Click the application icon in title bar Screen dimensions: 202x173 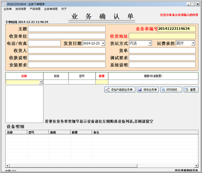[4, 4]
